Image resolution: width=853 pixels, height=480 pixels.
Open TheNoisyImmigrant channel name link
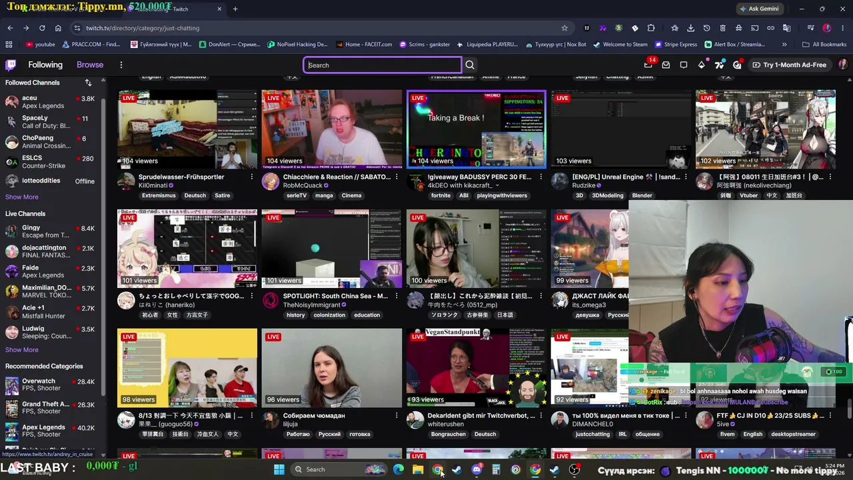pos(312,305)
